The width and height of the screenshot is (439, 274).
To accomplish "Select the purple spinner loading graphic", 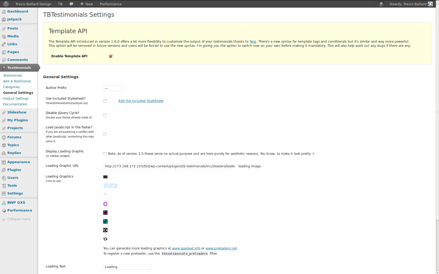I will click(105, 204).
